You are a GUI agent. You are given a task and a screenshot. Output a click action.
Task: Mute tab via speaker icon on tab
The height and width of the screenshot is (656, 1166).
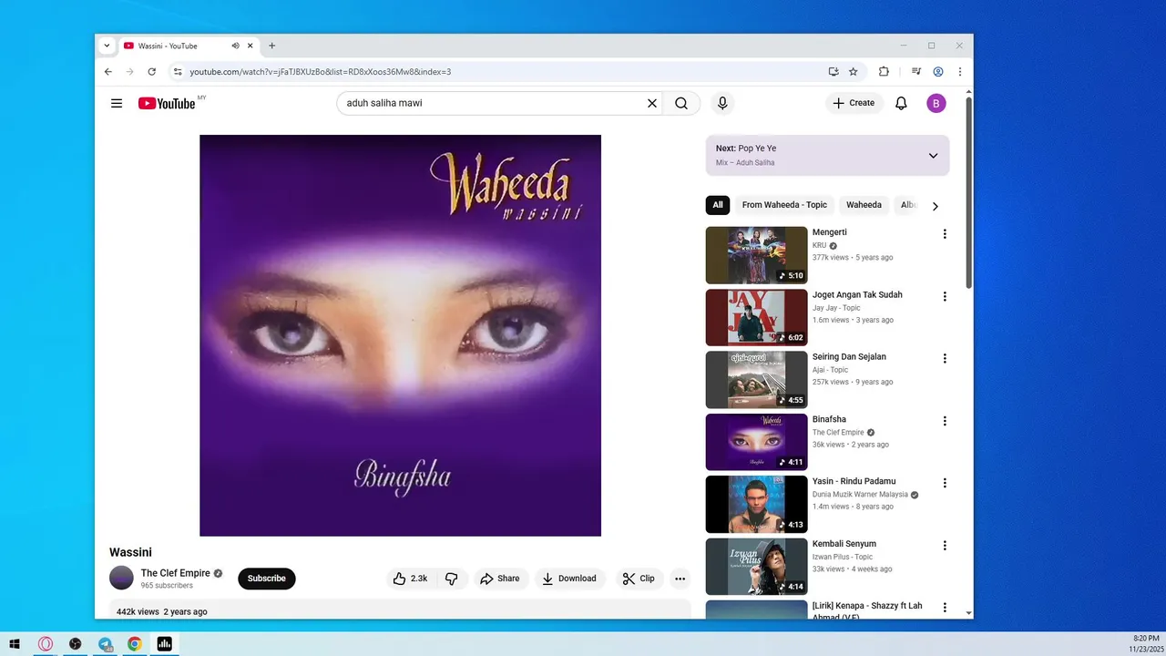235,46
